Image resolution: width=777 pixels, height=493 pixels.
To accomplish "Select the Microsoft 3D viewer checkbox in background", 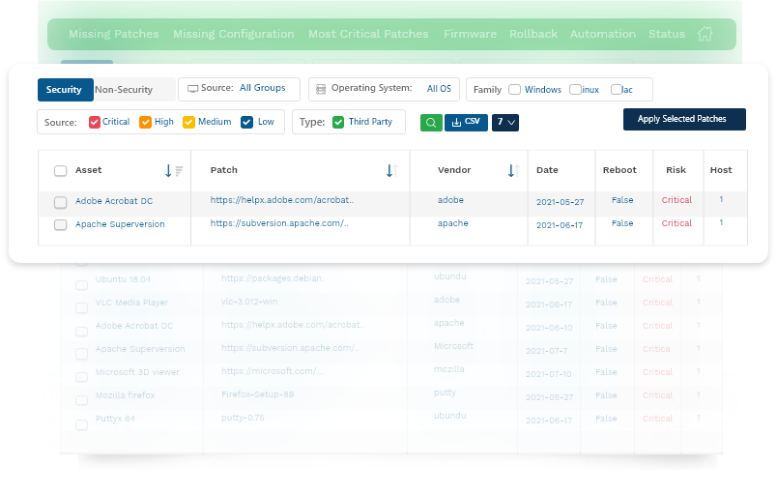I will pyautogui.click(x=82, y=377).
